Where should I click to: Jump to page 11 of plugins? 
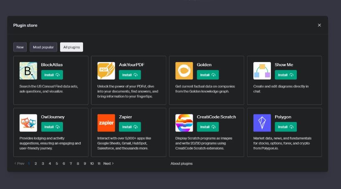coord(99,163)
